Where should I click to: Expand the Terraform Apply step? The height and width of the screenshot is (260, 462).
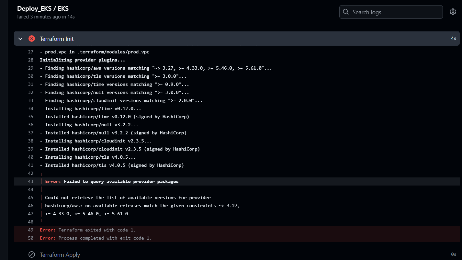(x=60, y=254)
